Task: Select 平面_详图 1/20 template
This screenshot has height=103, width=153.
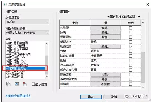Action: click(x=16, y=63)
